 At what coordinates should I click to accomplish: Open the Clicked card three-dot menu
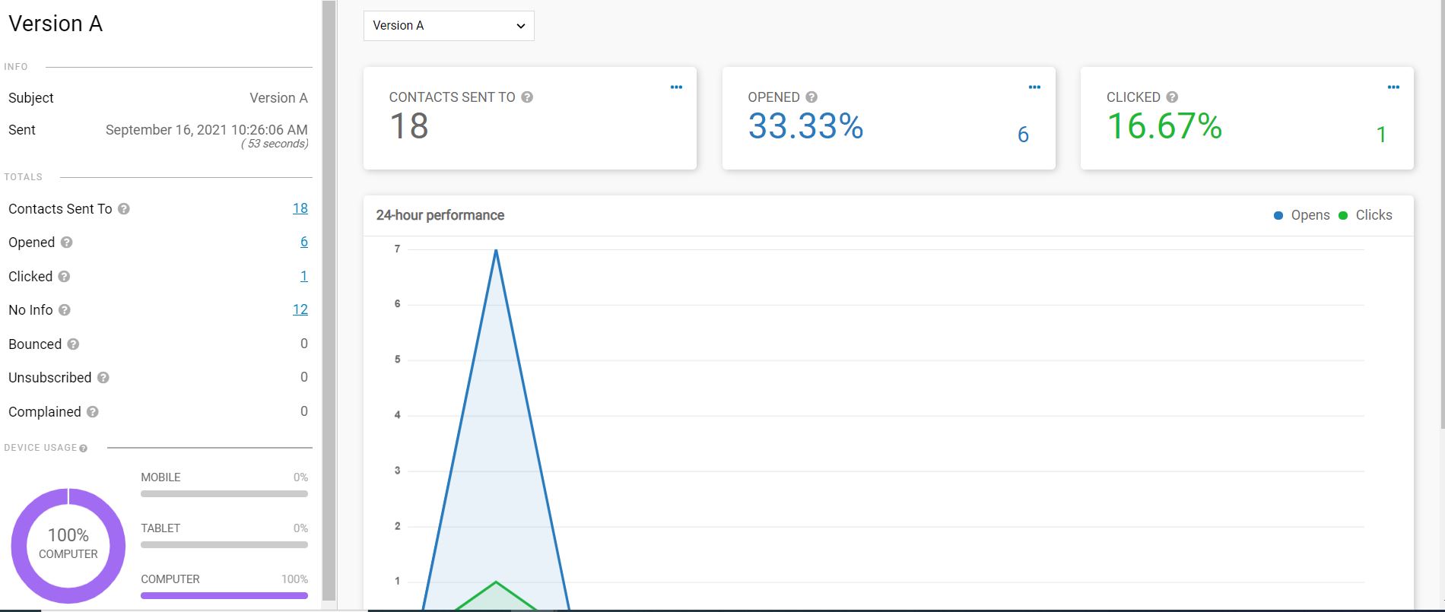point(1393,87)
